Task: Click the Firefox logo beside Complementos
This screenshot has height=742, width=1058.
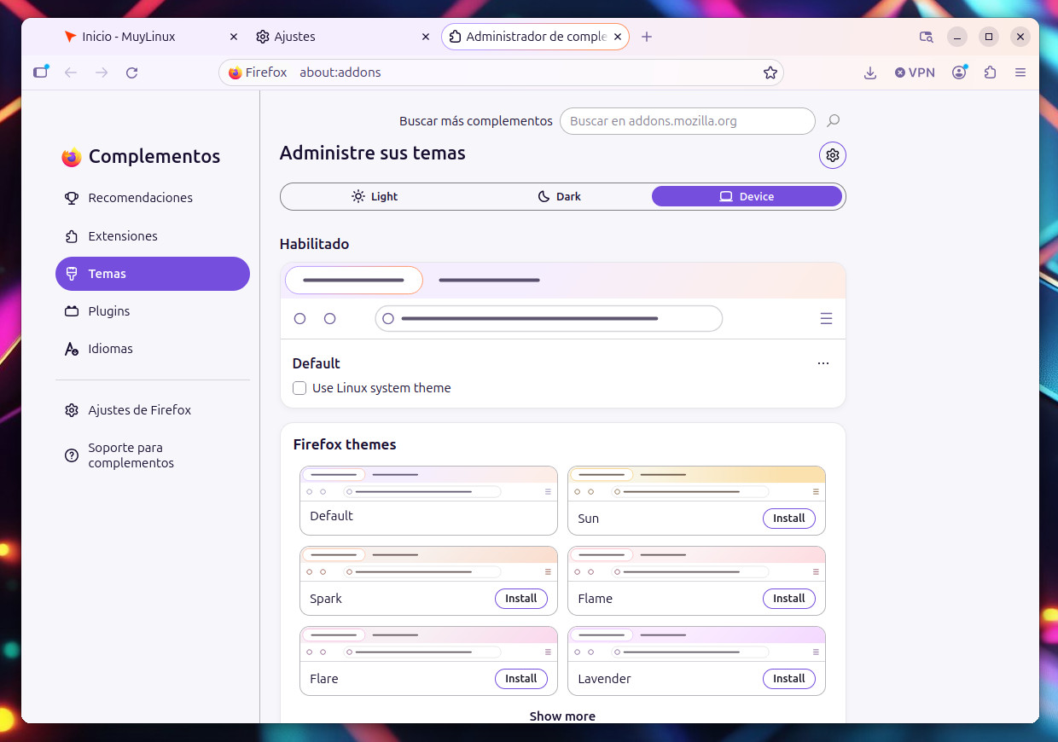Action: [71, 157]
